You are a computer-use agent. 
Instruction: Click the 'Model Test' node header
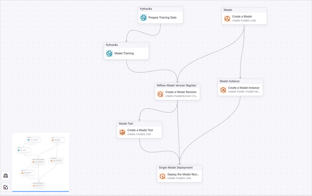[x=126, y=124]
